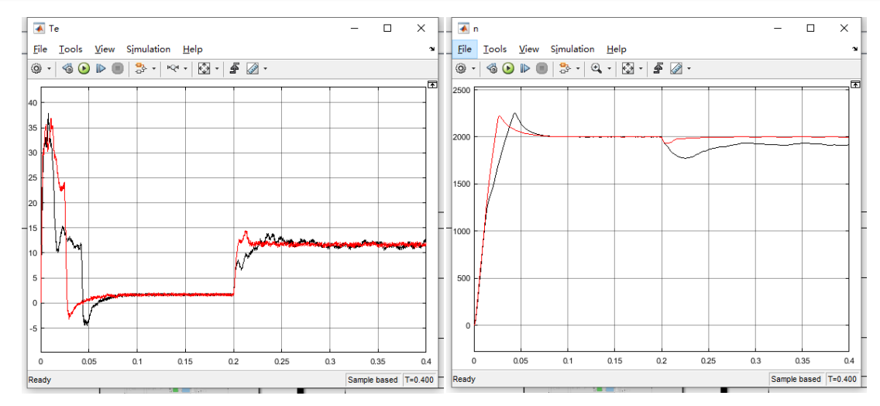Image resolution: width=880 pixels, height=406 pixels.
Task: Click Stepping Options icon in n scope
Action: click(492, 68)
